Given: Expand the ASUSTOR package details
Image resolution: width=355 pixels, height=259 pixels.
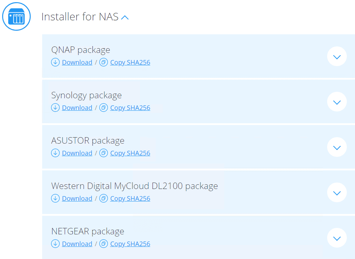Looking at the screenshot, I should (337, 147).
